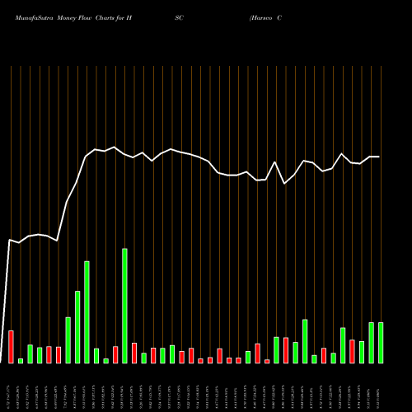Click the 'SC' text in the chart title
412x412 pixels.
pyautogui.click(x=179, y=18)
